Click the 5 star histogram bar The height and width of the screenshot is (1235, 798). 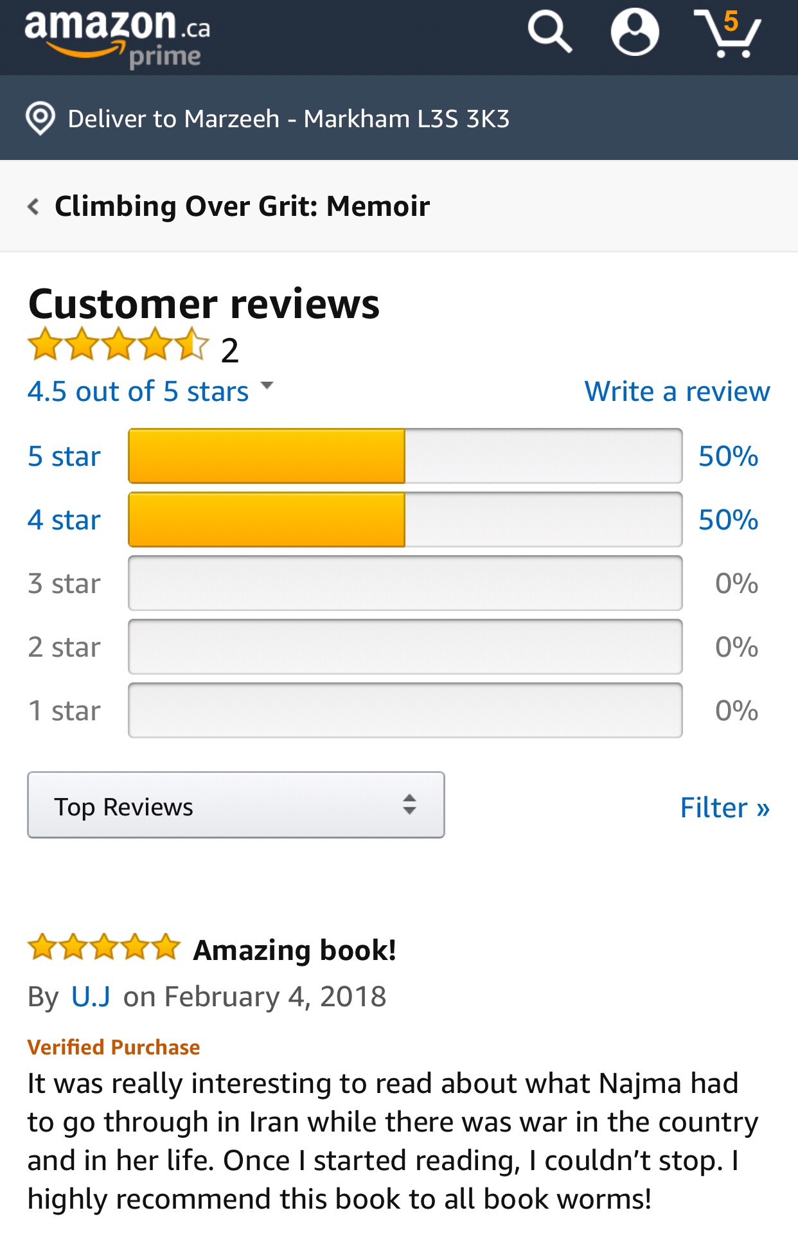(x=405, y=456)
